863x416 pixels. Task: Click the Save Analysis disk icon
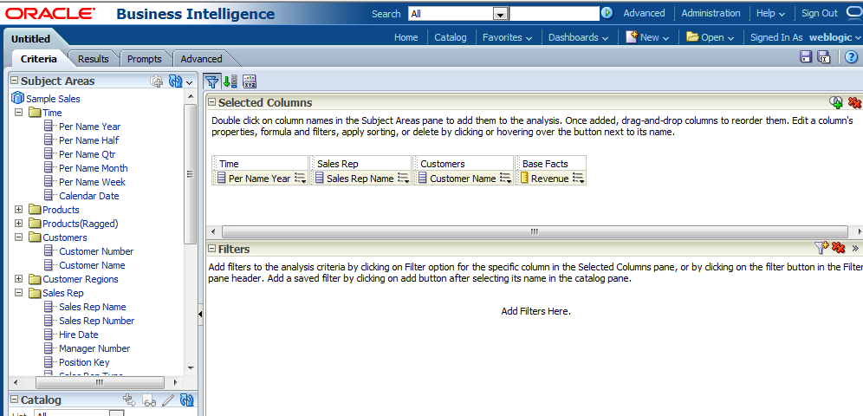[806, 56]
